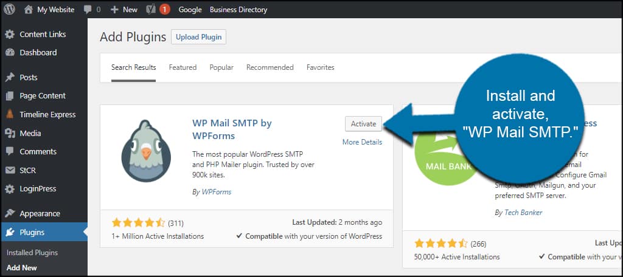Open My Website in admin bar
The image size is (623, 277).
[55, 10]
